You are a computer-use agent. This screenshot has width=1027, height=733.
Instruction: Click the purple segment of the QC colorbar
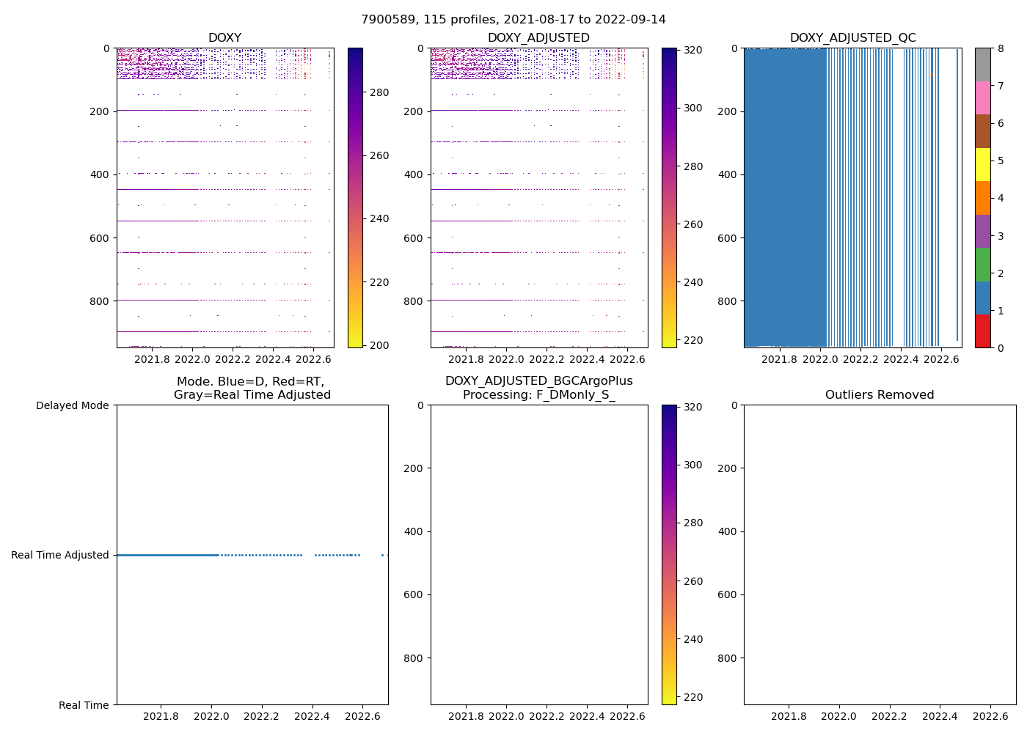[x=982, y=231]
